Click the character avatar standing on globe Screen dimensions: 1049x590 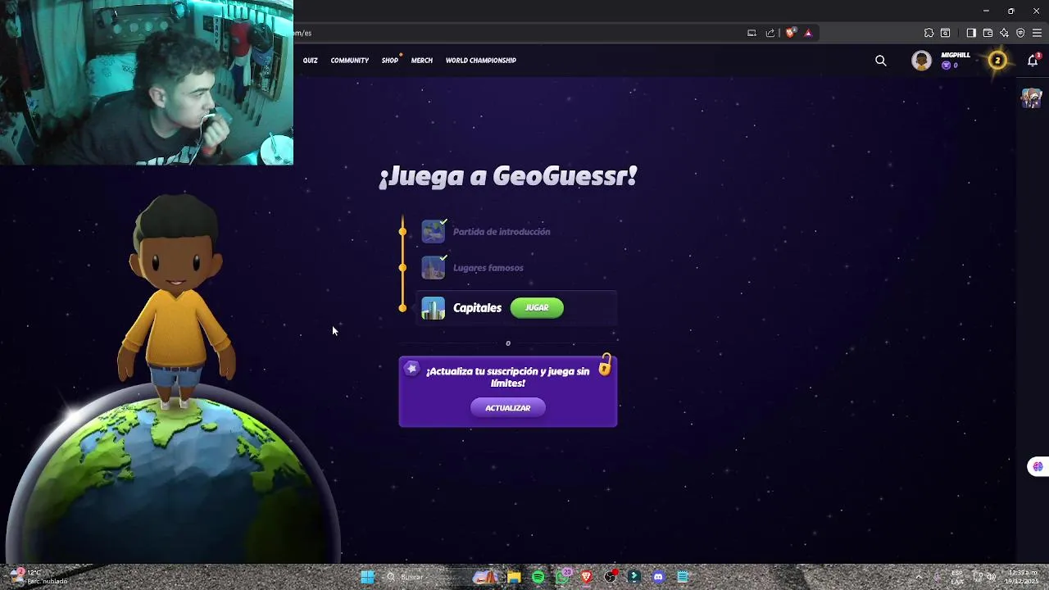175,302
